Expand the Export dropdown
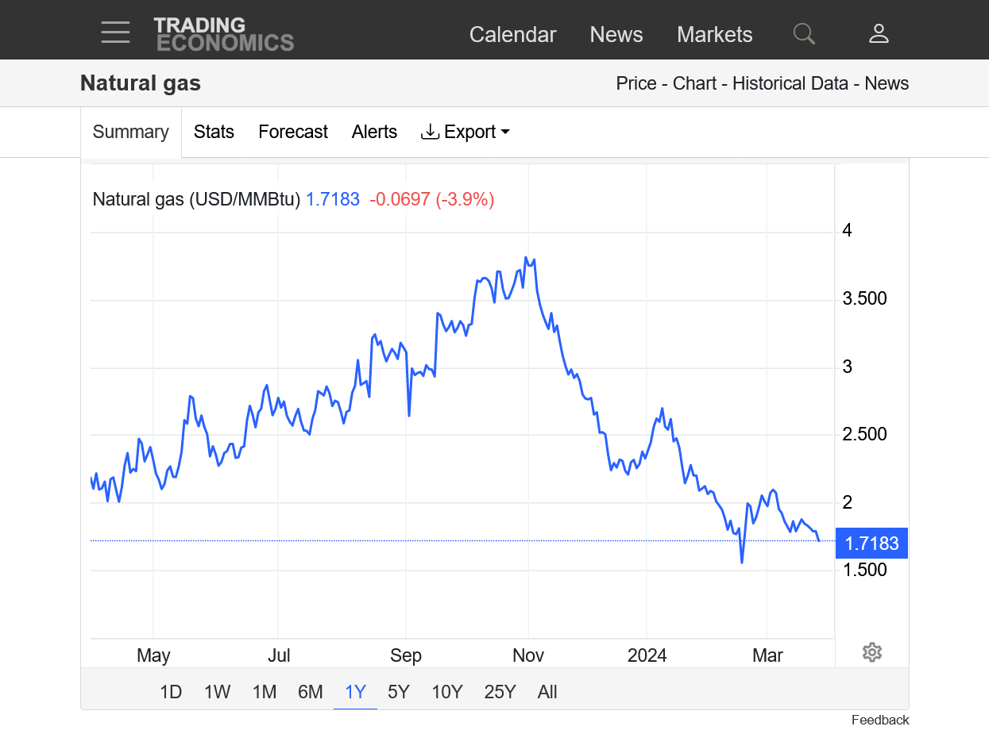This screenshot has width=989, height=734. (466, 132)
